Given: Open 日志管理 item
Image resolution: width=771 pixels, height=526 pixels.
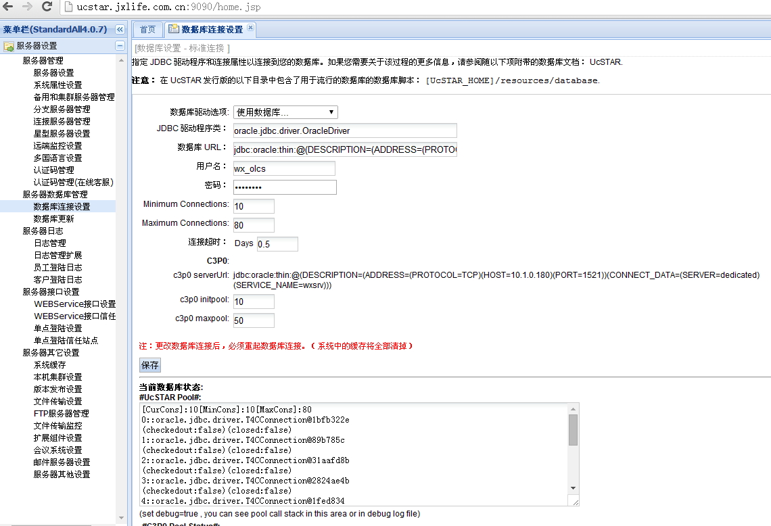Looking at the screenshot, I should (49, 243).
